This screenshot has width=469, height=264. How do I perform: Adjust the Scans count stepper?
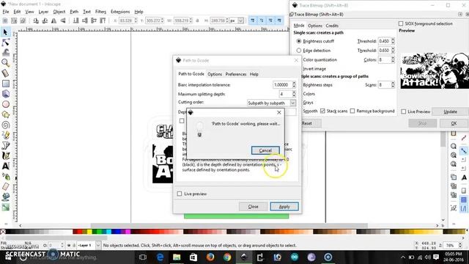click(x=393, y=85)
